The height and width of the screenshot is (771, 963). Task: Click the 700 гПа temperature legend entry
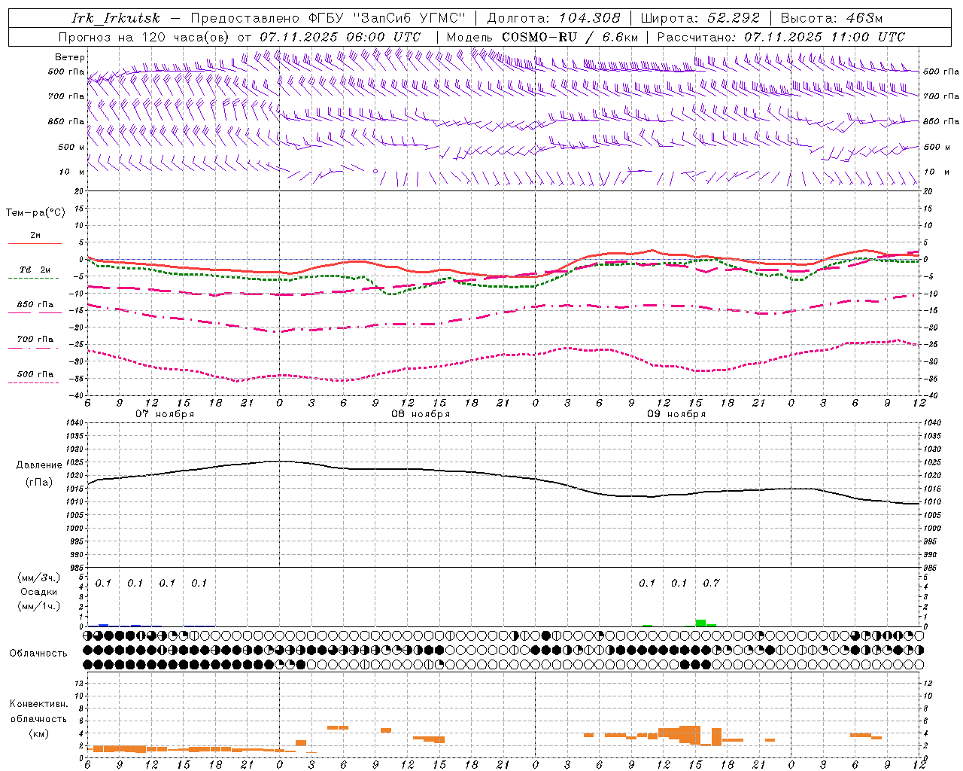[35, 340]
